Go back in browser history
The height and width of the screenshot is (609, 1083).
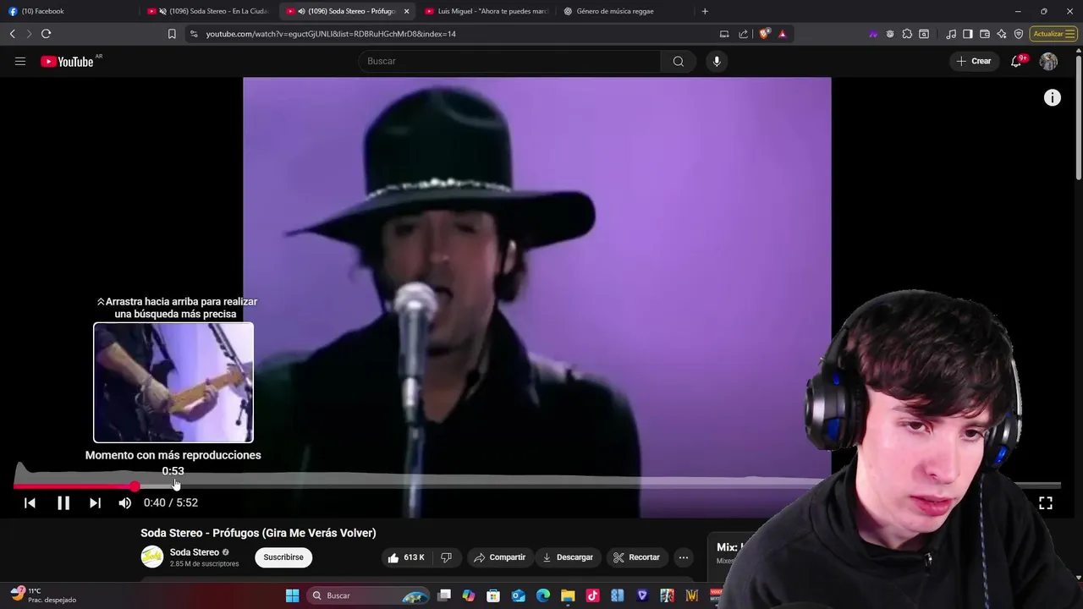click(12, 34)
